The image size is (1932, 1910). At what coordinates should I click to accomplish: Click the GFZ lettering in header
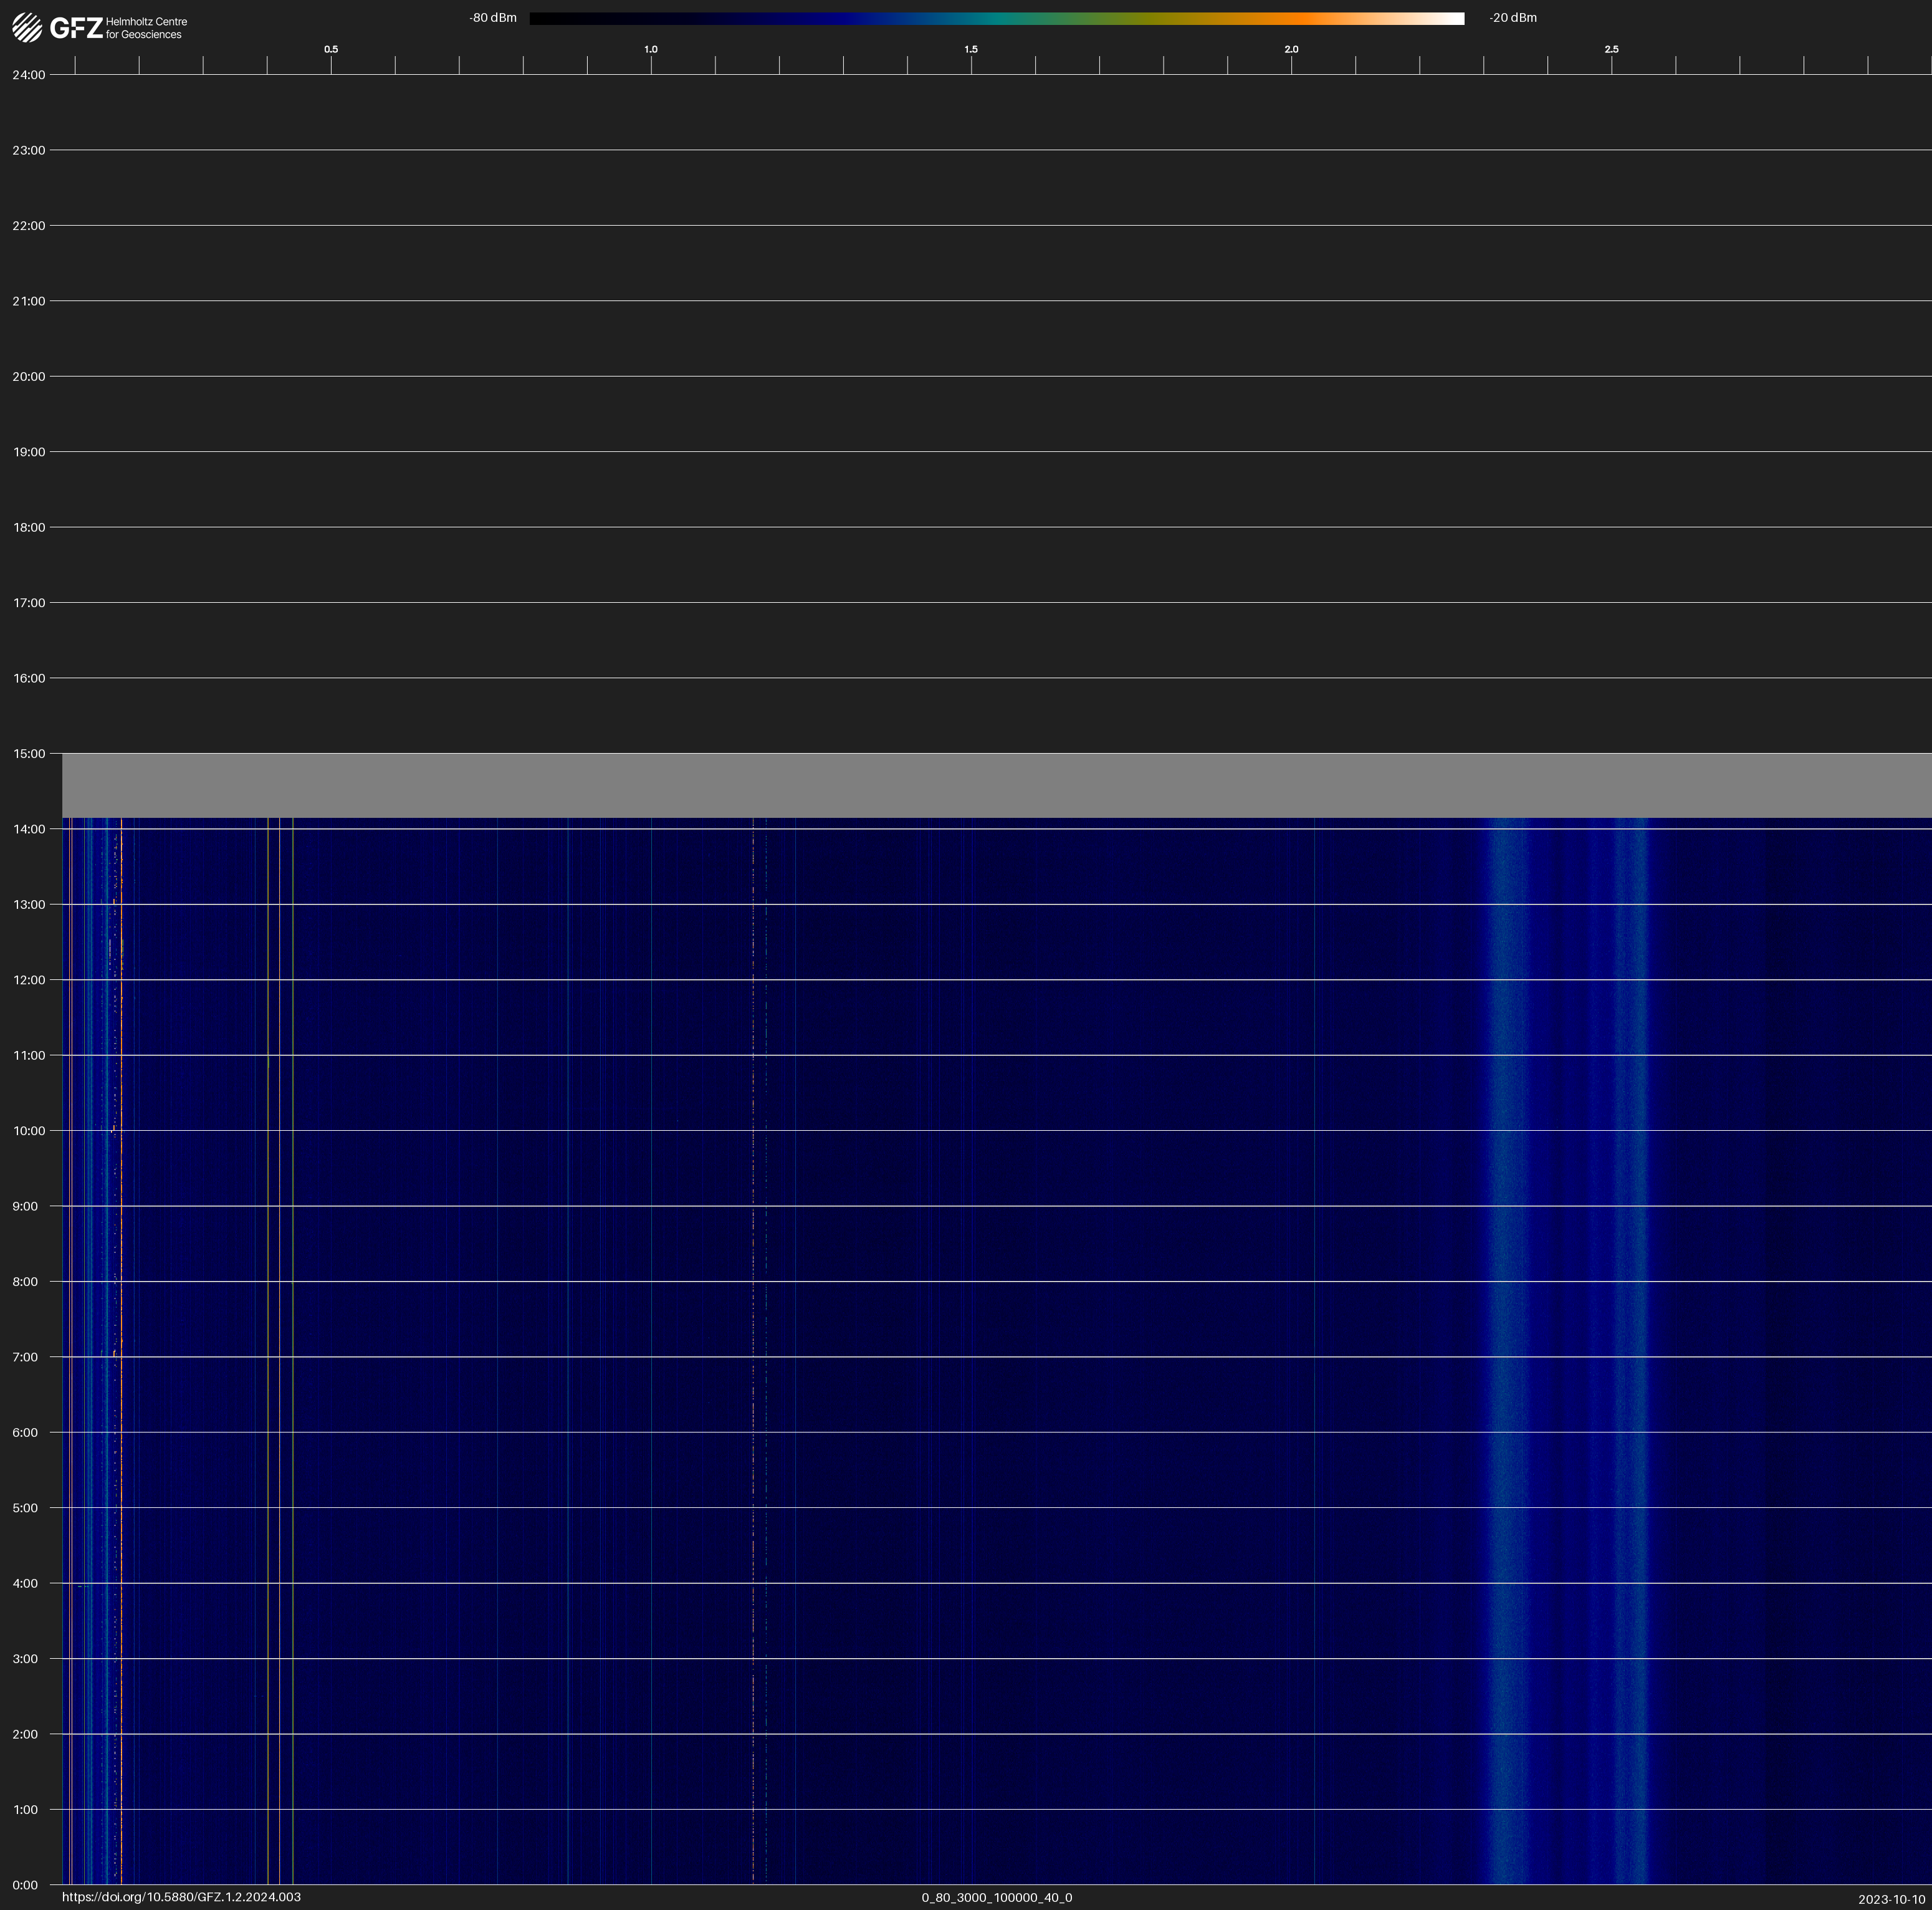[76, 28]
